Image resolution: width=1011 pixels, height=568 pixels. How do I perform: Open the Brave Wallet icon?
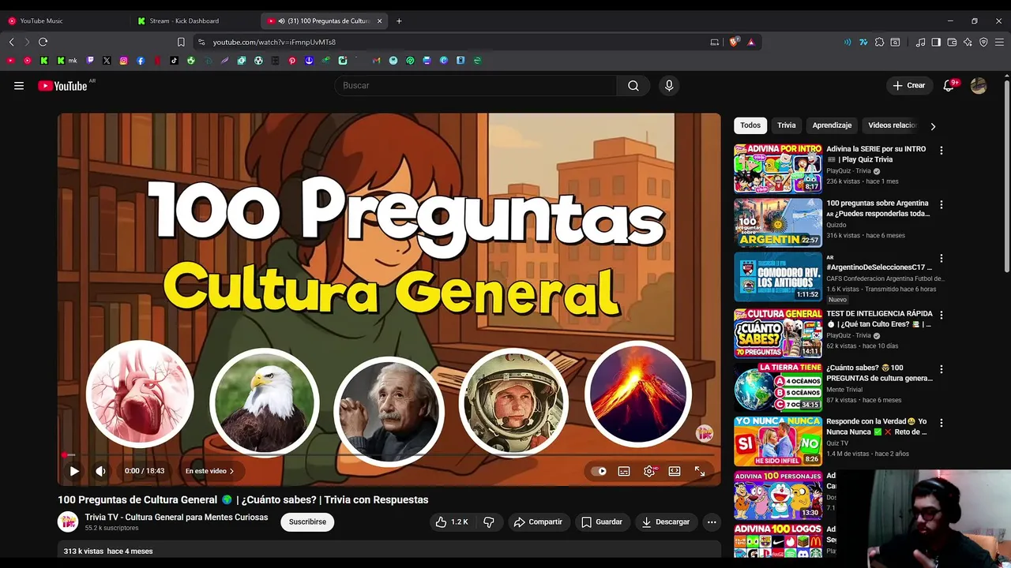952,42
